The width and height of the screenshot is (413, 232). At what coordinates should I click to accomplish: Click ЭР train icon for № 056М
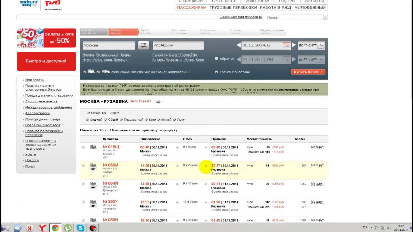tap(93, 167)
